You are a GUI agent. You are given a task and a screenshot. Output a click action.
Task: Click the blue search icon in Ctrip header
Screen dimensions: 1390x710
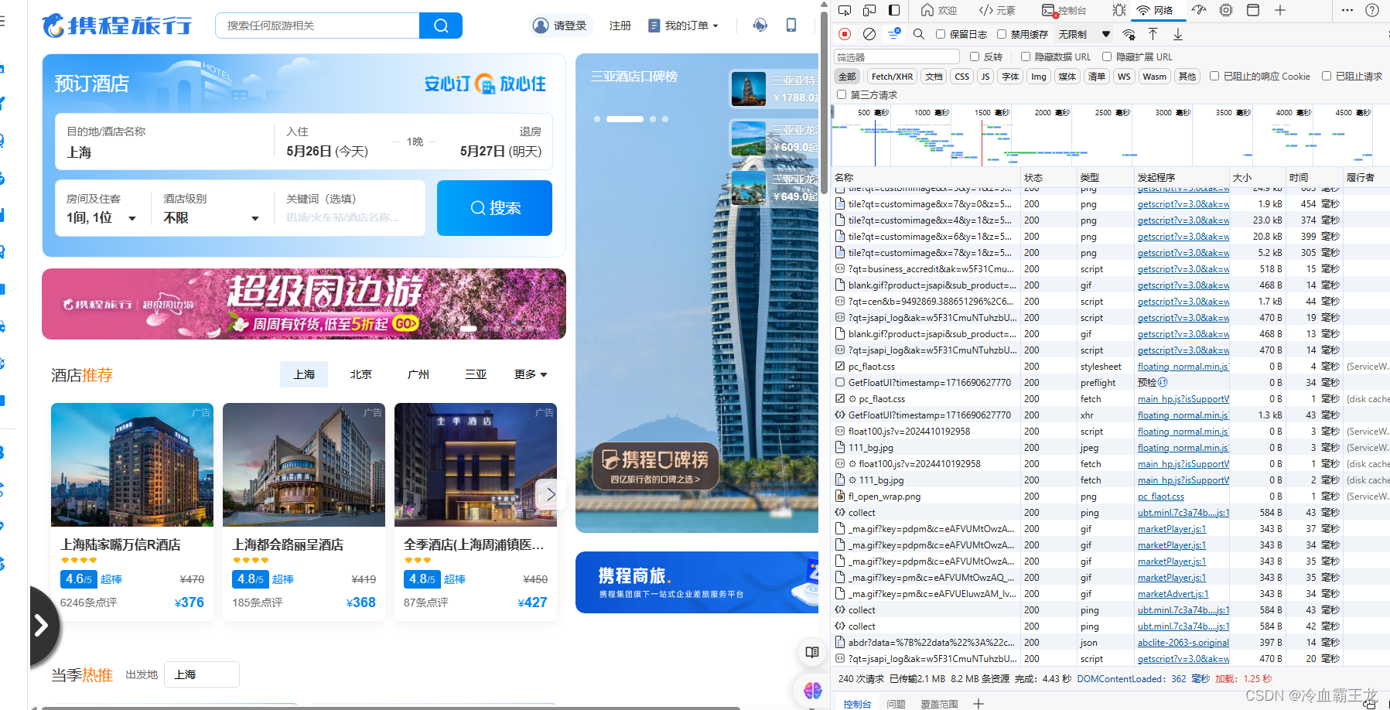click(x=441, y=26)
